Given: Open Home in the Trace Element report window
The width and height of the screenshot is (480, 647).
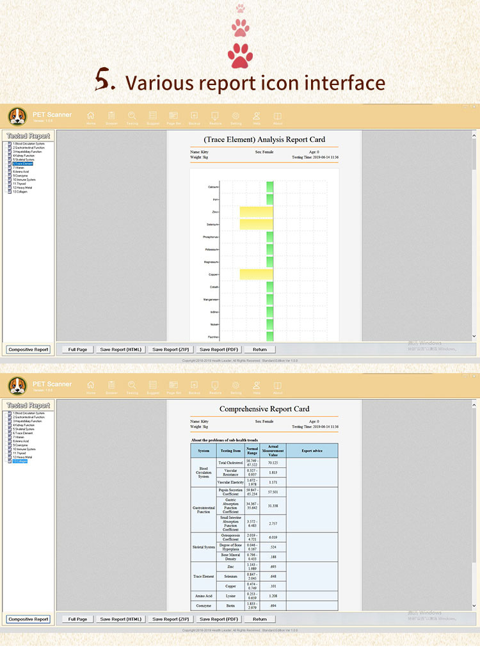Looking at the screenshot, I should pyautogui.click(x=91, y=118).
